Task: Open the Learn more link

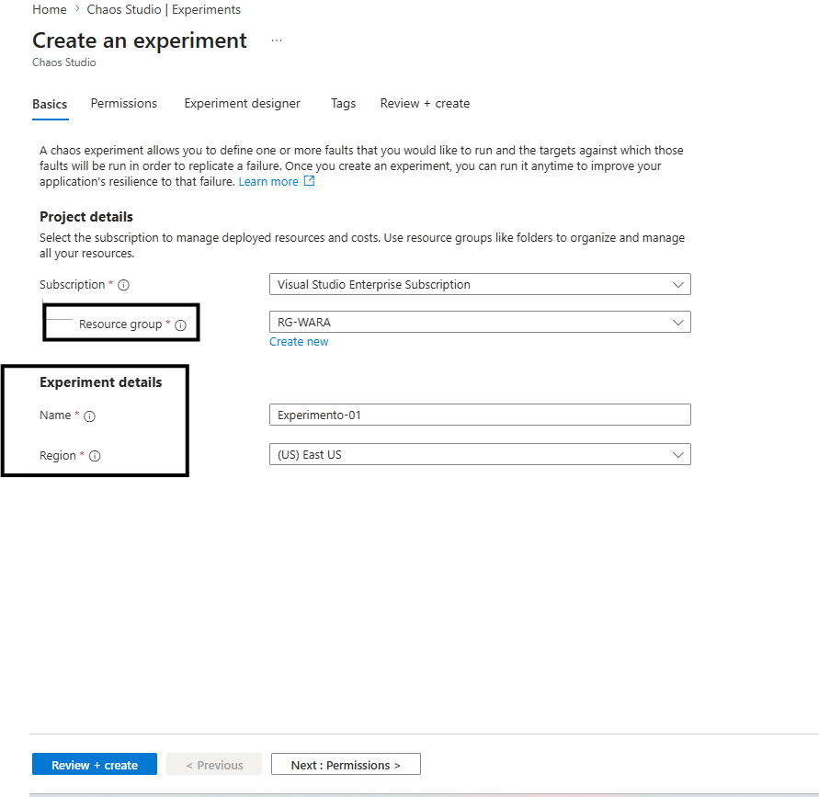Action: tap(268, 182)
